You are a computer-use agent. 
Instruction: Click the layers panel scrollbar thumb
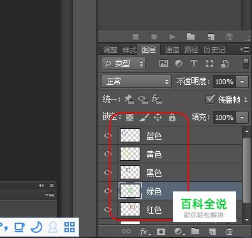(x=247, y=170)
